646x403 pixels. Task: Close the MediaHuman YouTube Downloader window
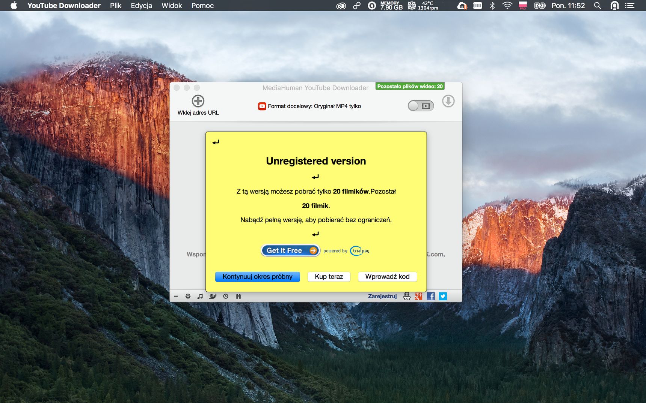coord(177,88)
